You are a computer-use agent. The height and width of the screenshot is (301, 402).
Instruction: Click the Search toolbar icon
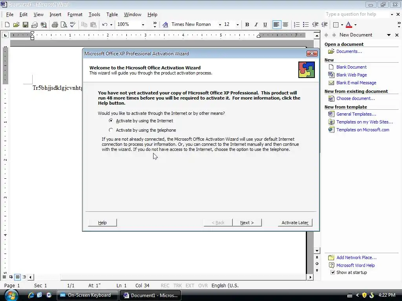(44, 25)
